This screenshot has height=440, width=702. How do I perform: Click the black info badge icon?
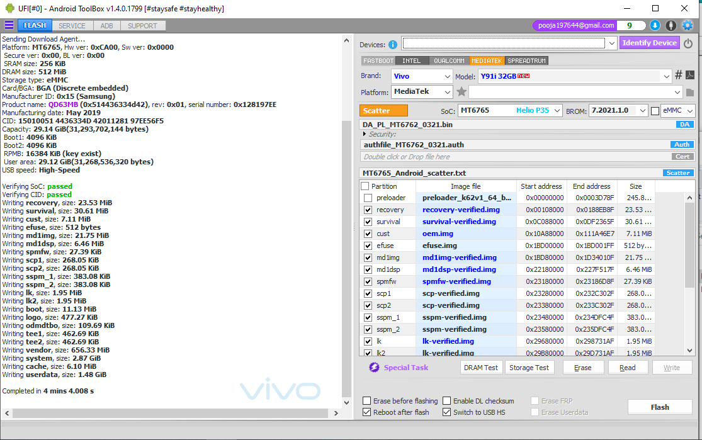click(671, 26)
